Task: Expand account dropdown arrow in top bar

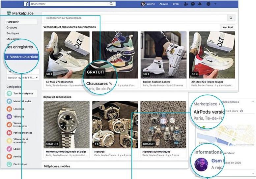Action: pyautogui.click(x=215, y=4)
